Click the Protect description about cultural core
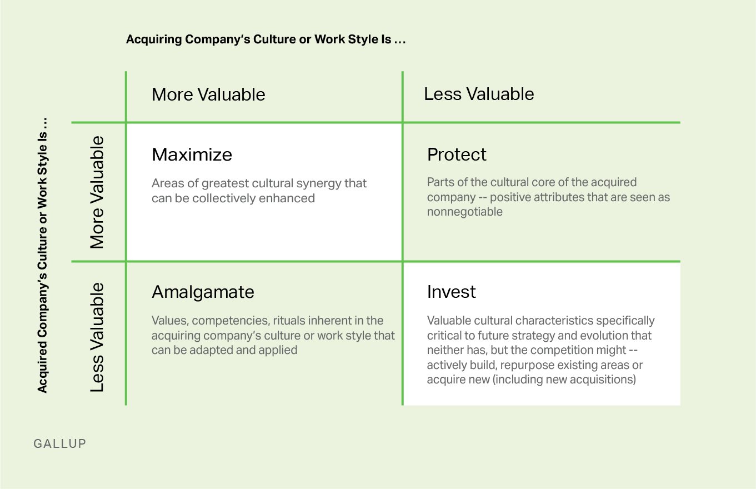The width and height of the screenshot is (756, 489). click(548, 197)
